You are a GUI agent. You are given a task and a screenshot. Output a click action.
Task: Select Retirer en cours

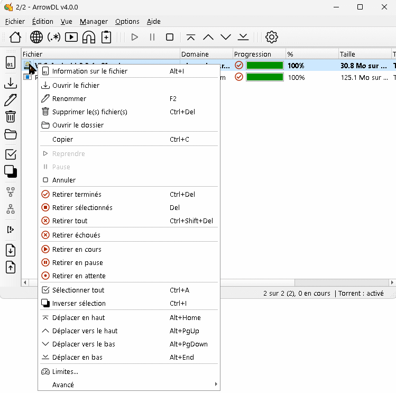[129, 250]
